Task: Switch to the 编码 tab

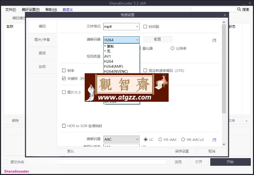Action: (x=42, y=26)
